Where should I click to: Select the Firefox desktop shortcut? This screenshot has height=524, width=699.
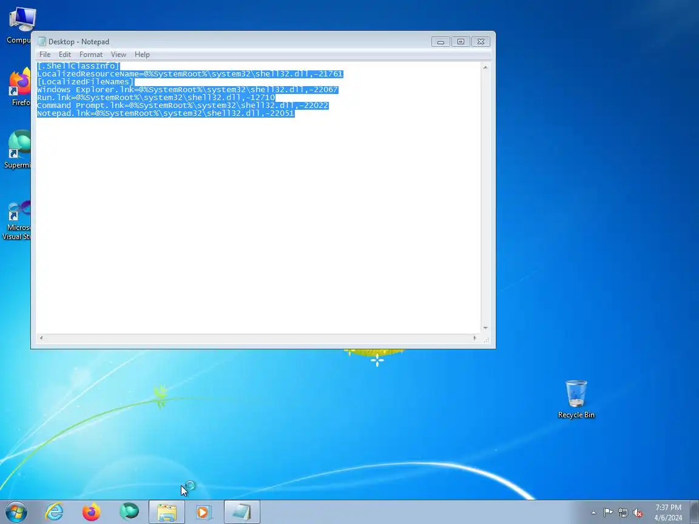tap(20, 87)
